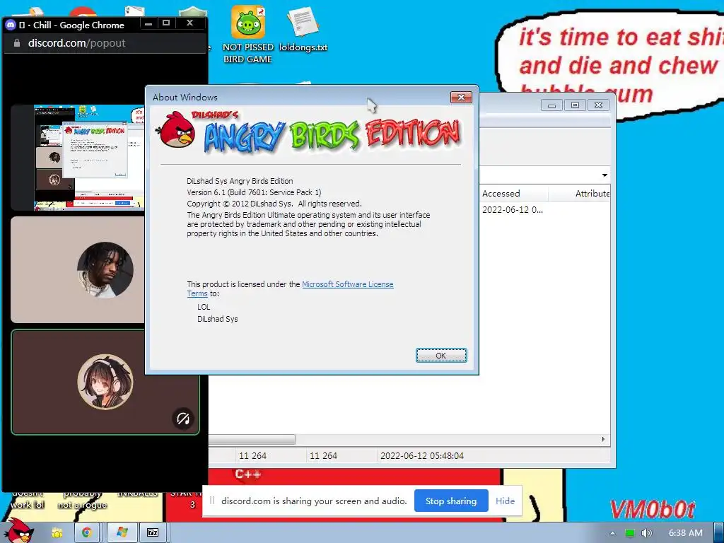Open the 7z taskbar item
This screenshot has height=543, width=724.
[153, 533]
